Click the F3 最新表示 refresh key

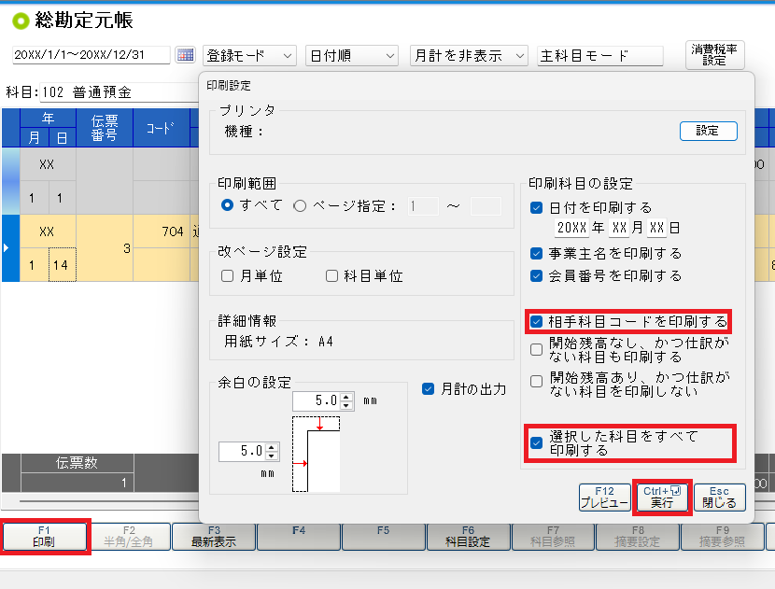pyautogui.click(x=215, y=536)
